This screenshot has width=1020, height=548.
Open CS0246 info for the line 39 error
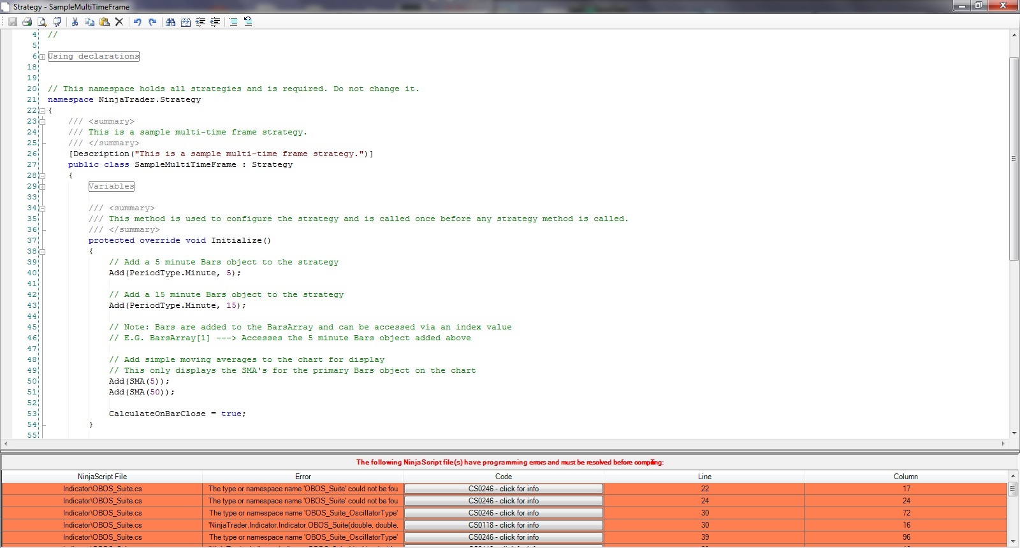(504, 537)
